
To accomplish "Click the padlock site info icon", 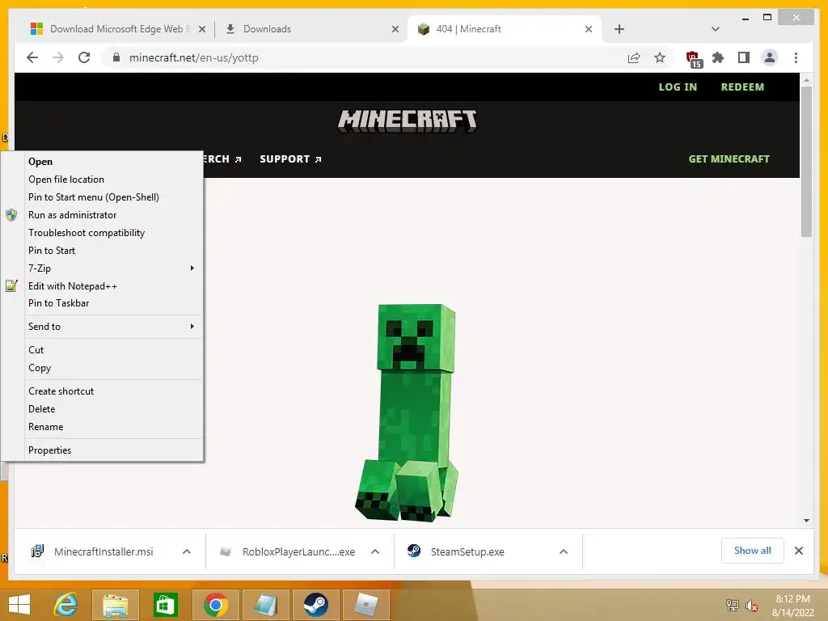I will (116, 57).
